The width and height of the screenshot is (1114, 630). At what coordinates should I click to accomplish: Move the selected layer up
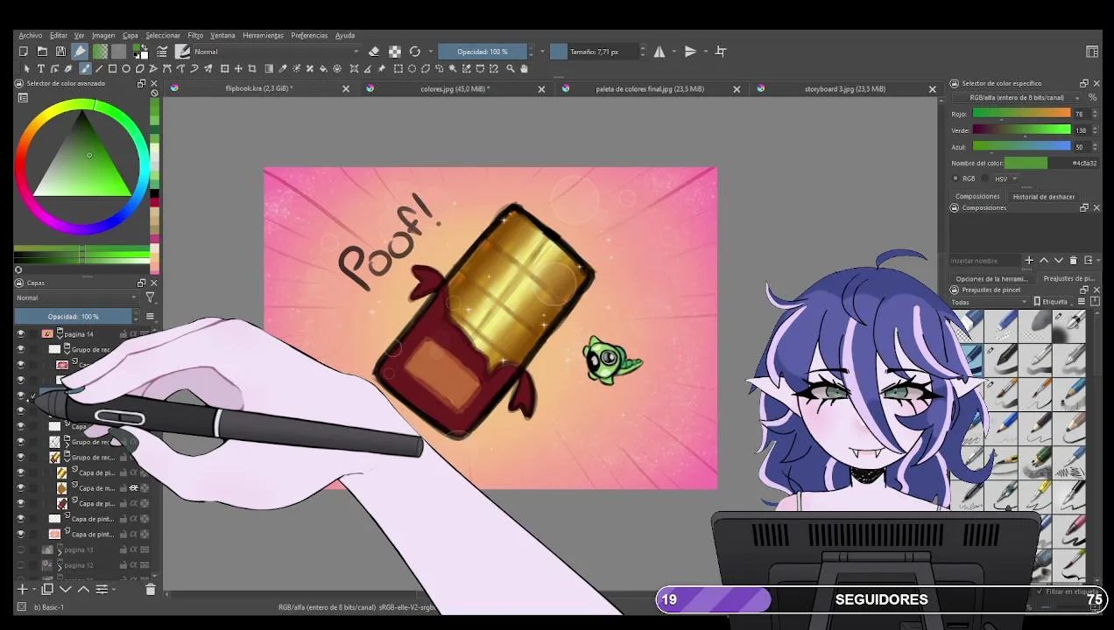point(83,590)
